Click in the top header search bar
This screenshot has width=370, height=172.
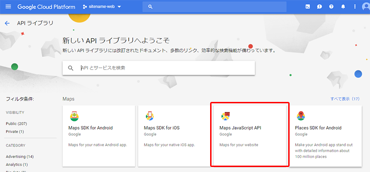click(x=214, y=6)
